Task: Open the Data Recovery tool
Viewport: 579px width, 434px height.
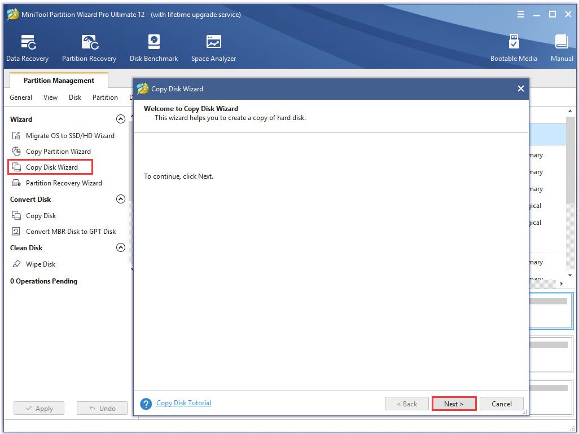Action: coord(27,48)
